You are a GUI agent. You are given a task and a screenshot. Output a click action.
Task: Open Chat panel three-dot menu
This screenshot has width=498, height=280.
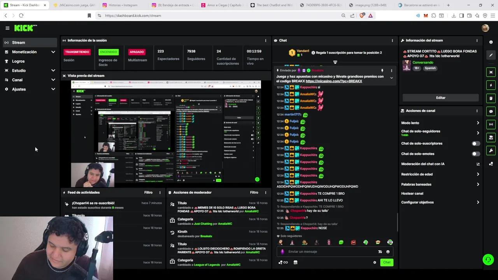392,40
